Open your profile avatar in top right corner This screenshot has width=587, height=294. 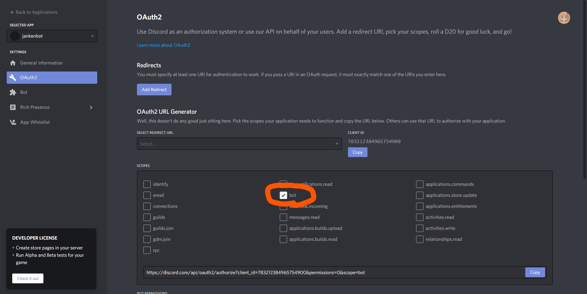tap(564, 17)
